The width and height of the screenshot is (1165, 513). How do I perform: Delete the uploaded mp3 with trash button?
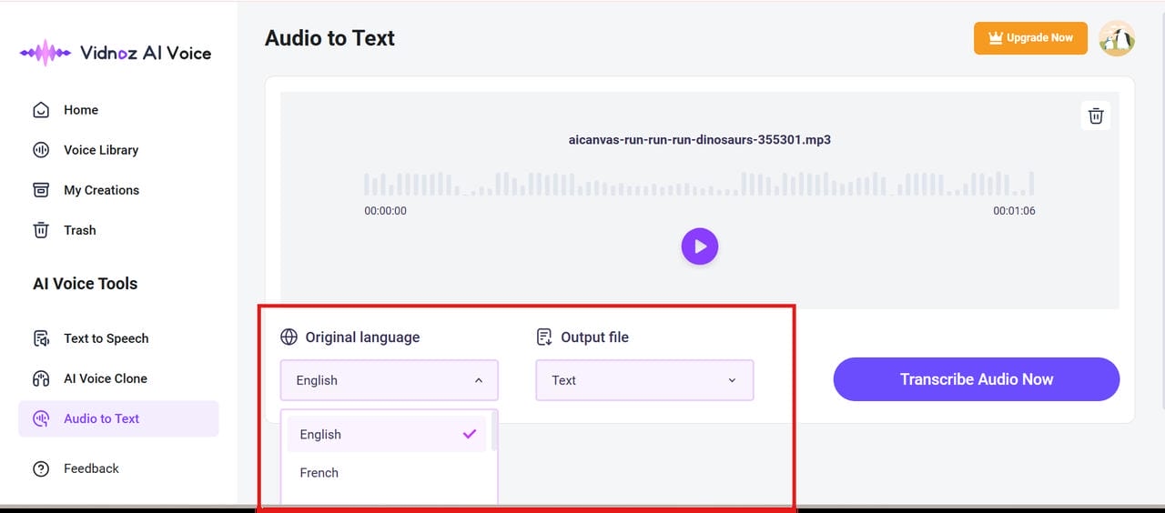point(1096,116)
